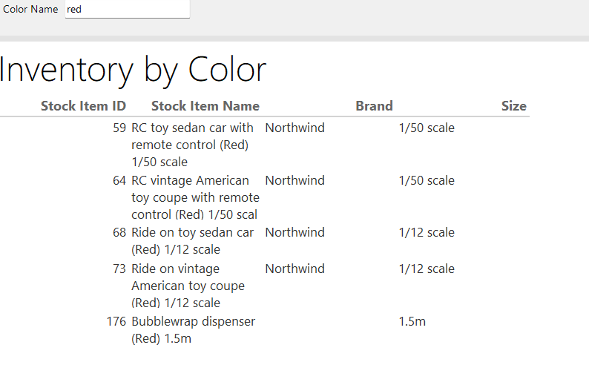Image resolution: width=589 pixels, height=385 pixels.
Task: Click the Inventory by Color title
Action: point(132,70)
